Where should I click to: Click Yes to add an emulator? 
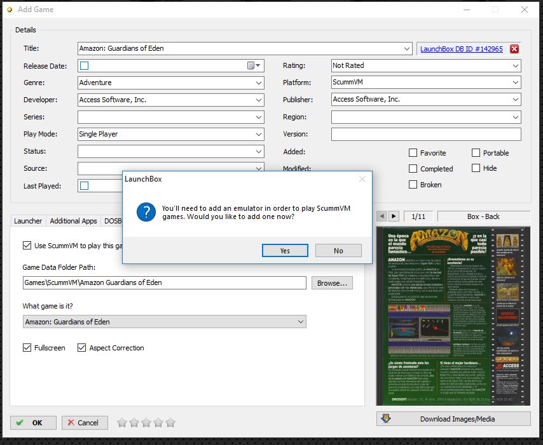(285, 251)
